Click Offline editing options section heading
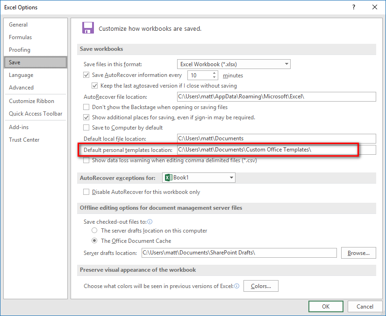The width and height of the screenshot is (386, 316). (161, 208)
